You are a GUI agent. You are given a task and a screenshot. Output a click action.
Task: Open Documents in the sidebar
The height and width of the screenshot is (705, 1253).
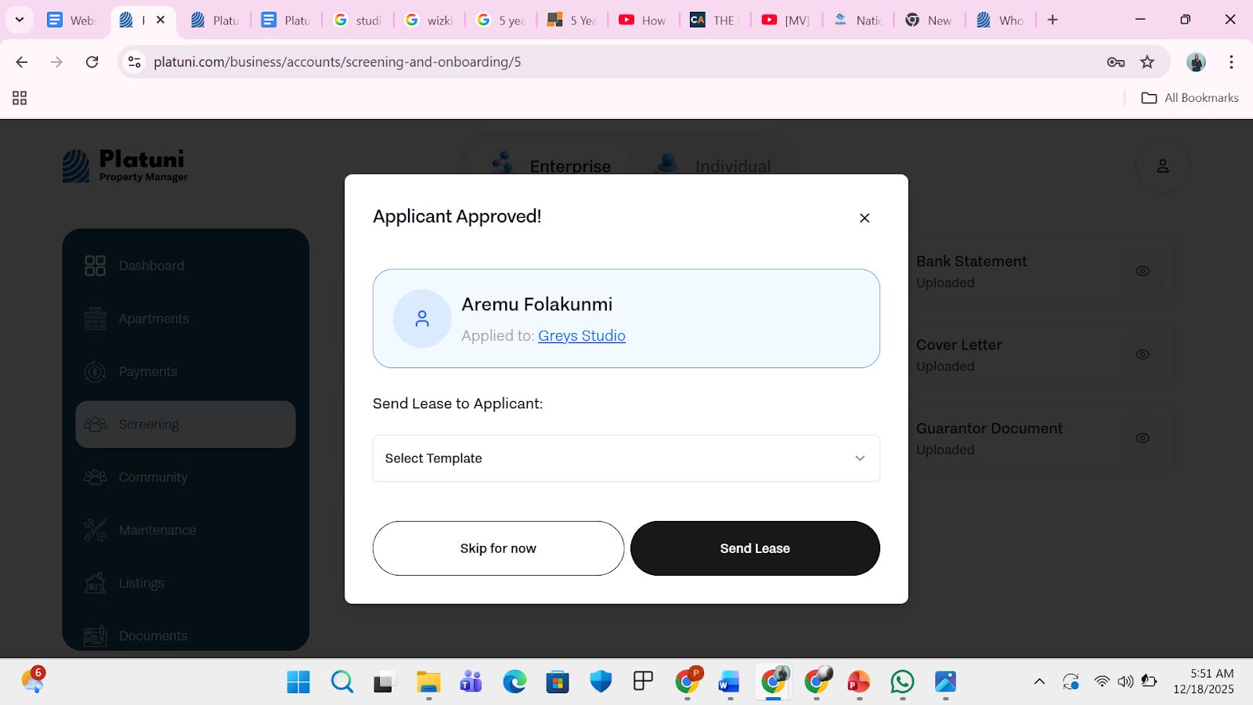(x=186, y=635)
